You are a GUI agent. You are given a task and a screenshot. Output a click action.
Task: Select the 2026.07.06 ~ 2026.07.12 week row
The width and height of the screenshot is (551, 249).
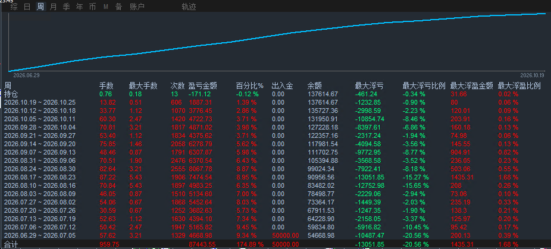point(275,227)
